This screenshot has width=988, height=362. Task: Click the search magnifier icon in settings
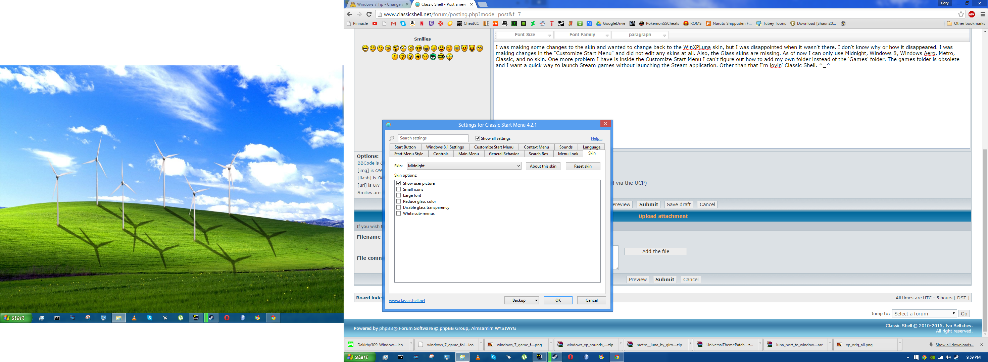click(392, 138)
